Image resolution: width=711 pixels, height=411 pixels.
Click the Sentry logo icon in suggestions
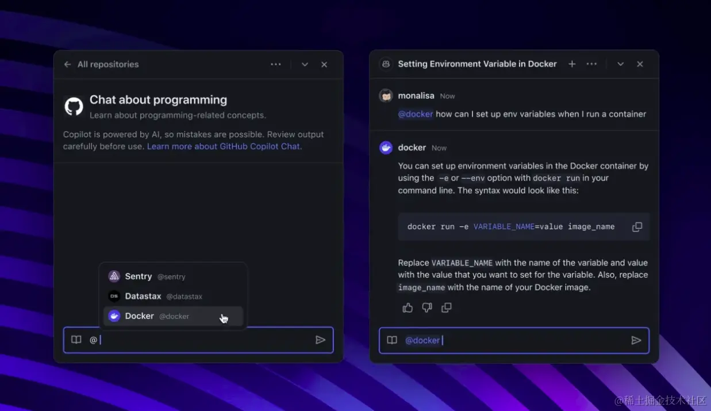tap(114, 276)
